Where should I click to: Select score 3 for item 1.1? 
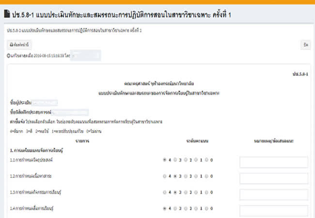(x=175, y=159)
